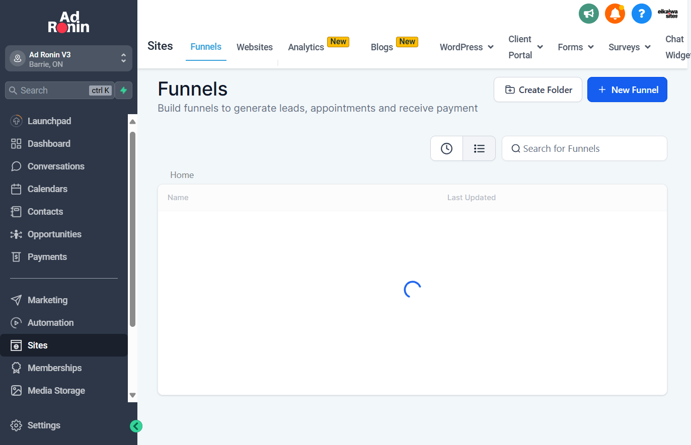Click the sidebar scrollbar down arrow
The height and width of the screenshot is (445, 691).
click(132, 395)
